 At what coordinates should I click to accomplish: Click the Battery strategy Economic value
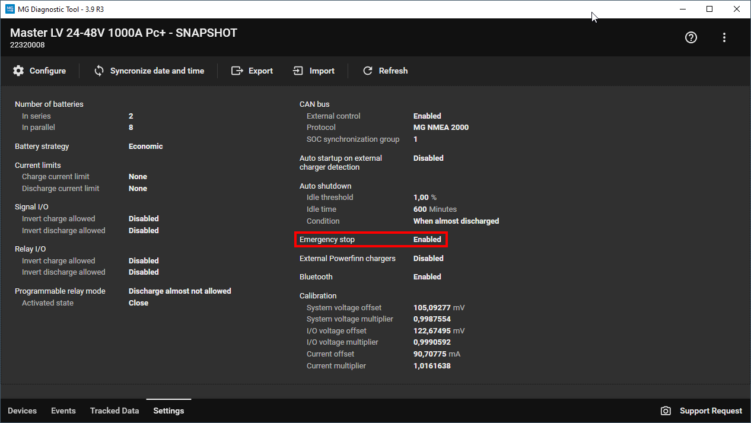click(145, 147)
